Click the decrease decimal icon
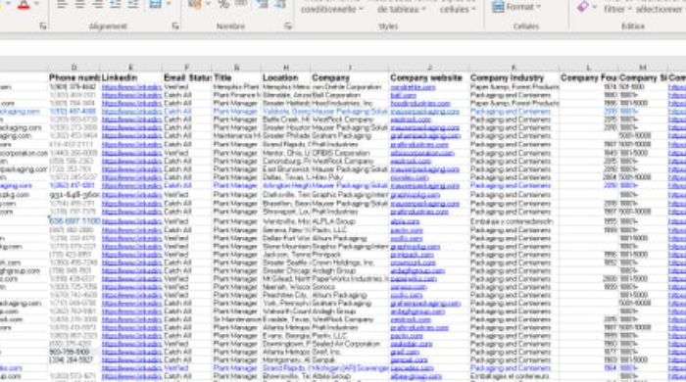686x382 pixels. point(280,4)
